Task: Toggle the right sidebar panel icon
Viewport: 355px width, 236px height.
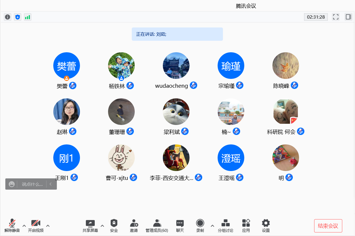Action: pos(348,17)
